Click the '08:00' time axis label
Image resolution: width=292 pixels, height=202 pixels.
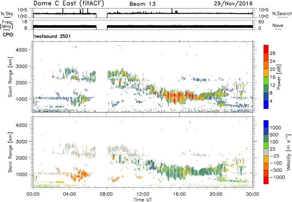click(106, 194)
